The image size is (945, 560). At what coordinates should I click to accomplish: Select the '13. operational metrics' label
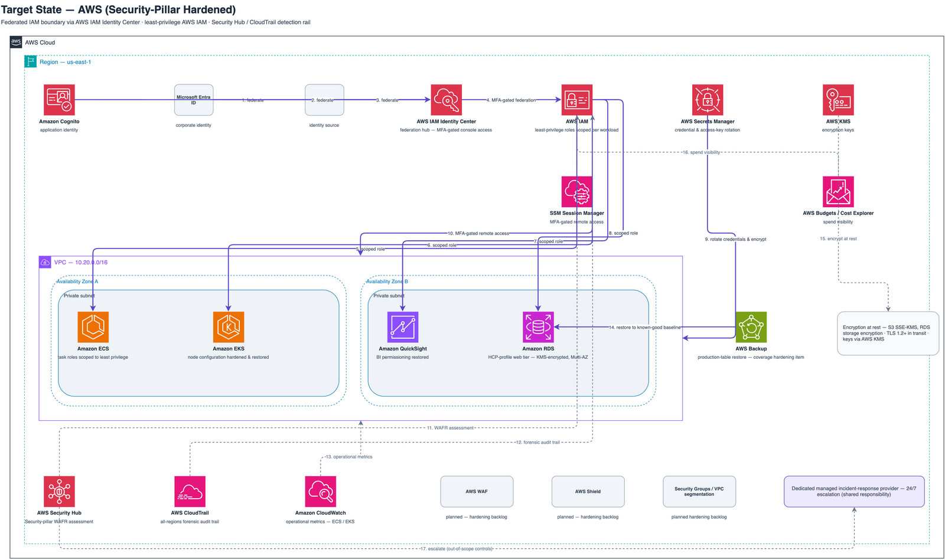(x=348, y=457)
